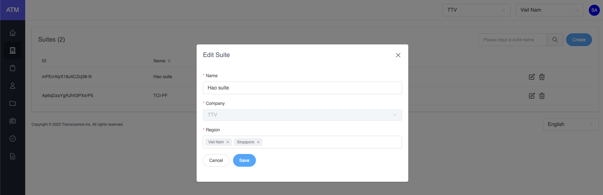Open the folder icon in sidebar
Viewport: 603px width, 195px height.
13,103
